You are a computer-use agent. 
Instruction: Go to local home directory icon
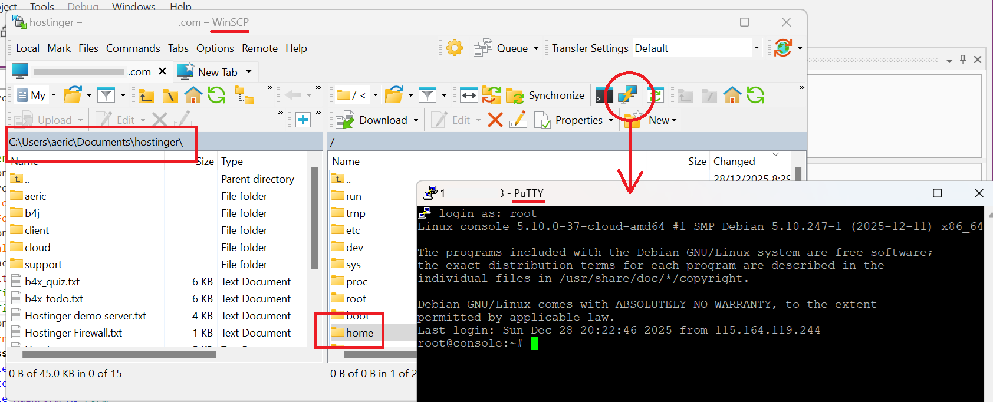(x=193, y=95)
